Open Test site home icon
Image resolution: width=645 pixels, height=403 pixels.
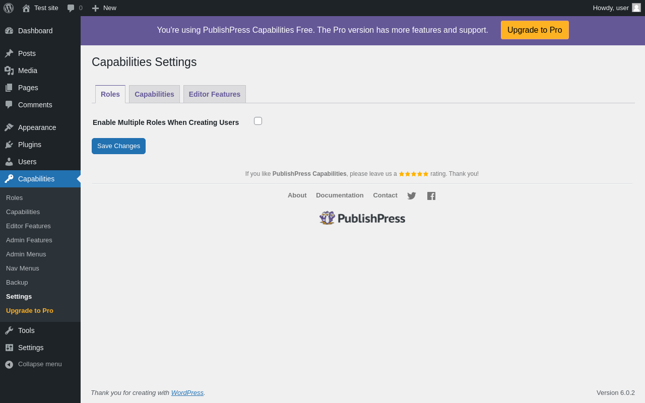click(26, 8)
